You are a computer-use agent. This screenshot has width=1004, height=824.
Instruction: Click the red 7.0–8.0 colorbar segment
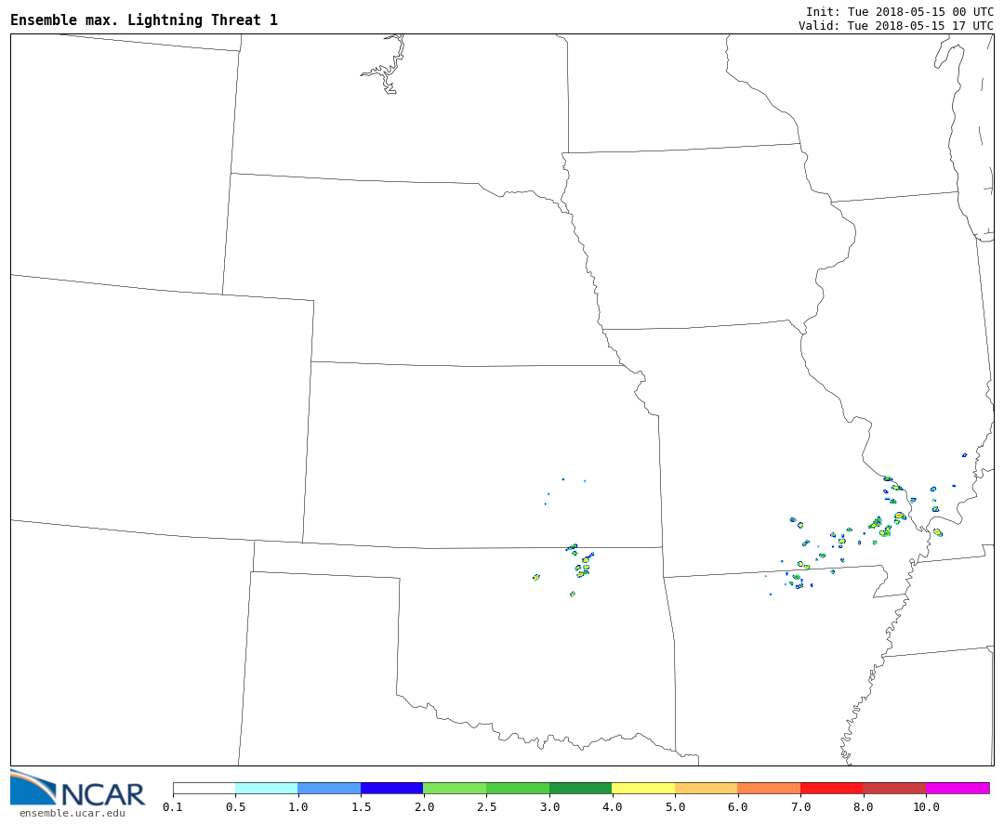(832, 788)
